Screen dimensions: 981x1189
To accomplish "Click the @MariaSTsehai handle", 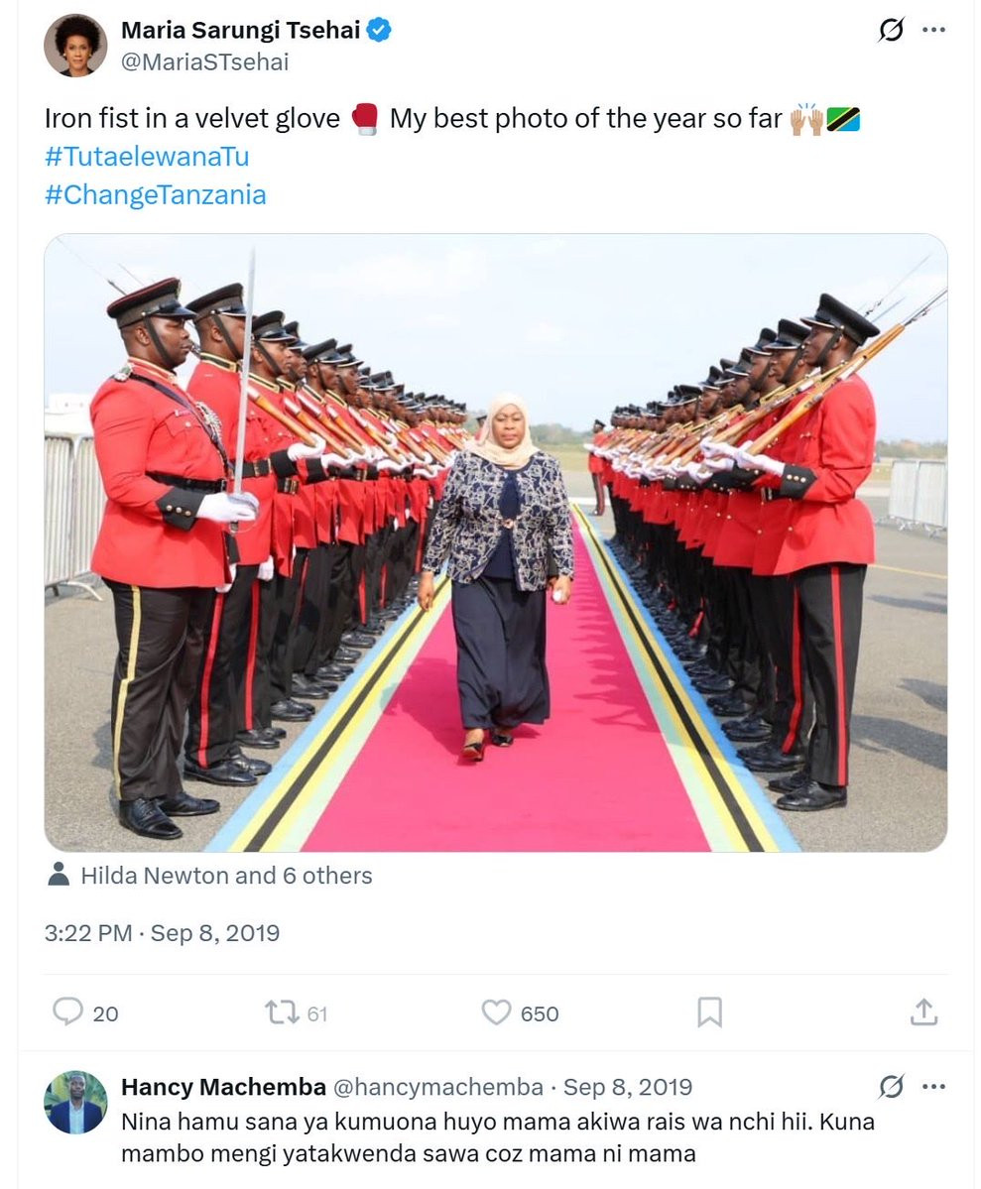I will coord(205,62).
